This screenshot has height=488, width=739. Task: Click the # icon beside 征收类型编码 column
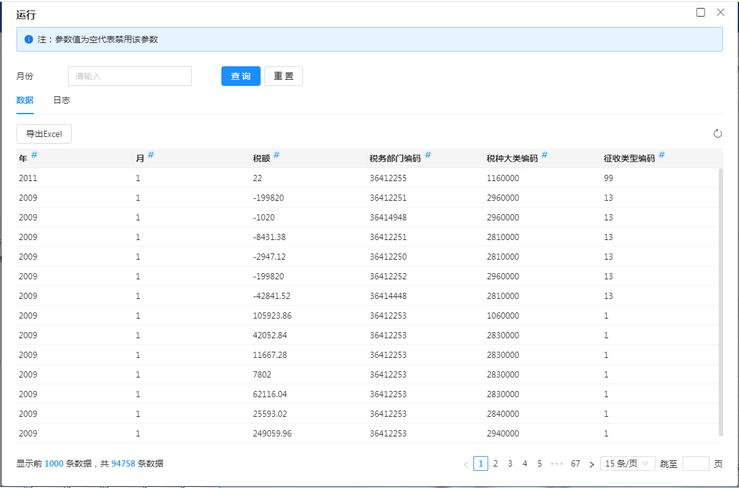pos(662,155)
